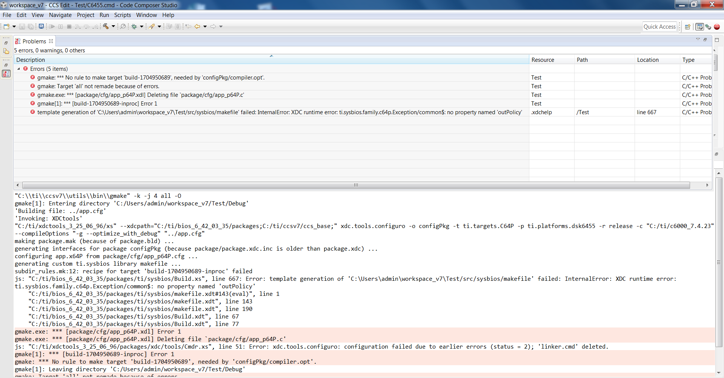Switch to the CCS Debug perspective
The image size is (724, 378).
pyautogui.click(x=709, y=27)
